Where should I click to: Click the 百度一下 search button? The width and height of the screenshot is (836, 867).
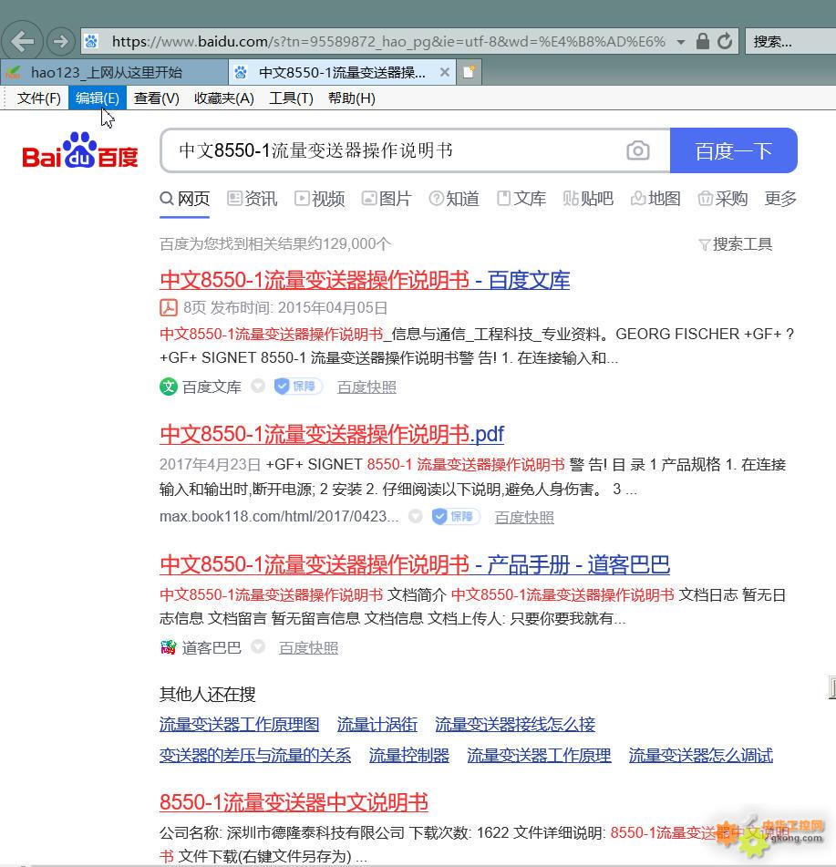click(733, 150)
